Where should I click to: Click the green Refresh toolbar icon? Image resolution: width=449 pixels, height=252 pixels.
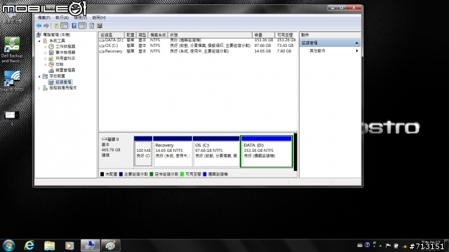click(x=92, y=26)
